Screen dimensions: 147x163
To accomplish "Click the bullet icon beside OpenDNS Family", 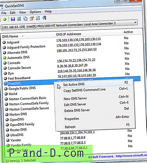I will [7, 125].
